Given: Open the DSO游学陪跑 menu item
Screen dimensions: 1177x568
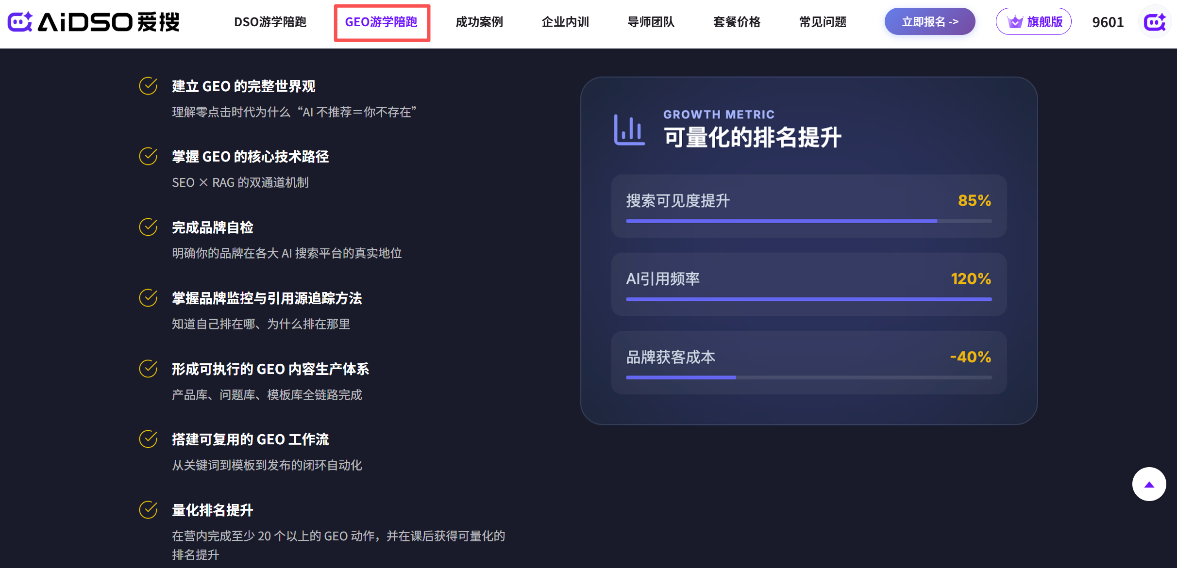Looking at the screenshot, I should pos(270,22).
